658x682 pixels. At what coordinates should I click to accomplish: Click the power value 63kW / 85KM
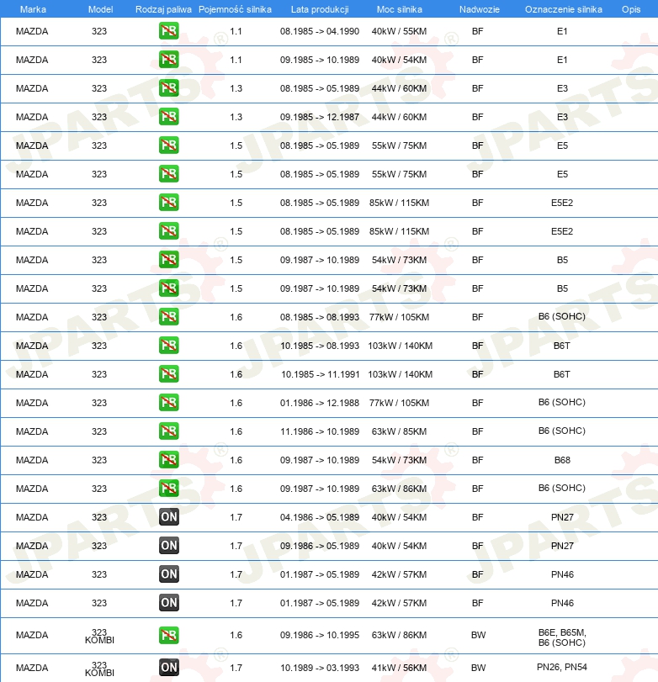point(399,431)
